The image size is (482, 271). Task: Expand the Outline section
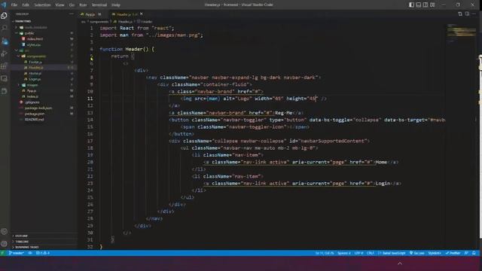tap(22, 236)
